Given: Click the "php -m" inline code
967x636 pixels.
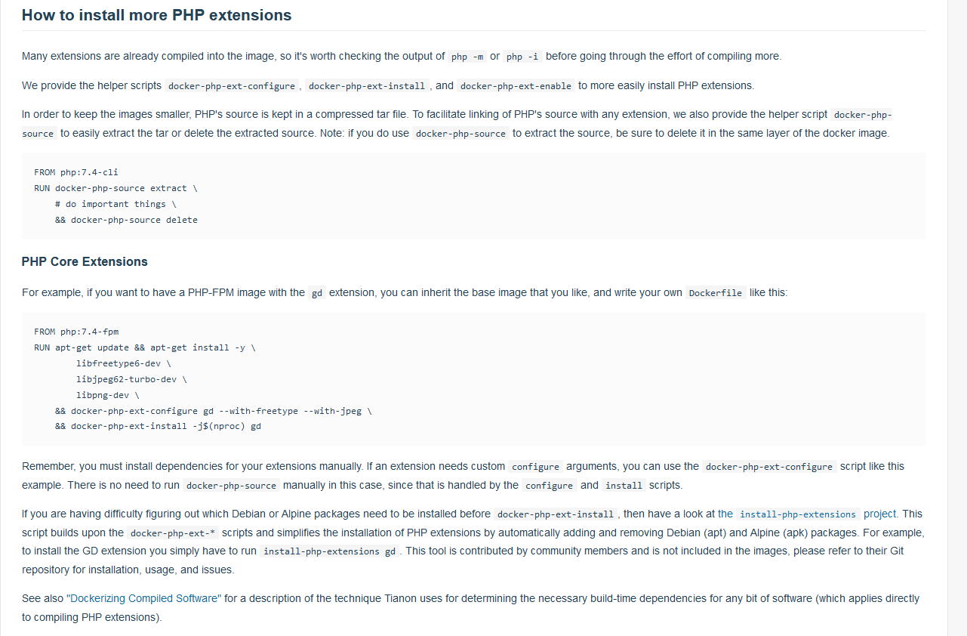Looking at the screenshot, I should tap(467, 57).
